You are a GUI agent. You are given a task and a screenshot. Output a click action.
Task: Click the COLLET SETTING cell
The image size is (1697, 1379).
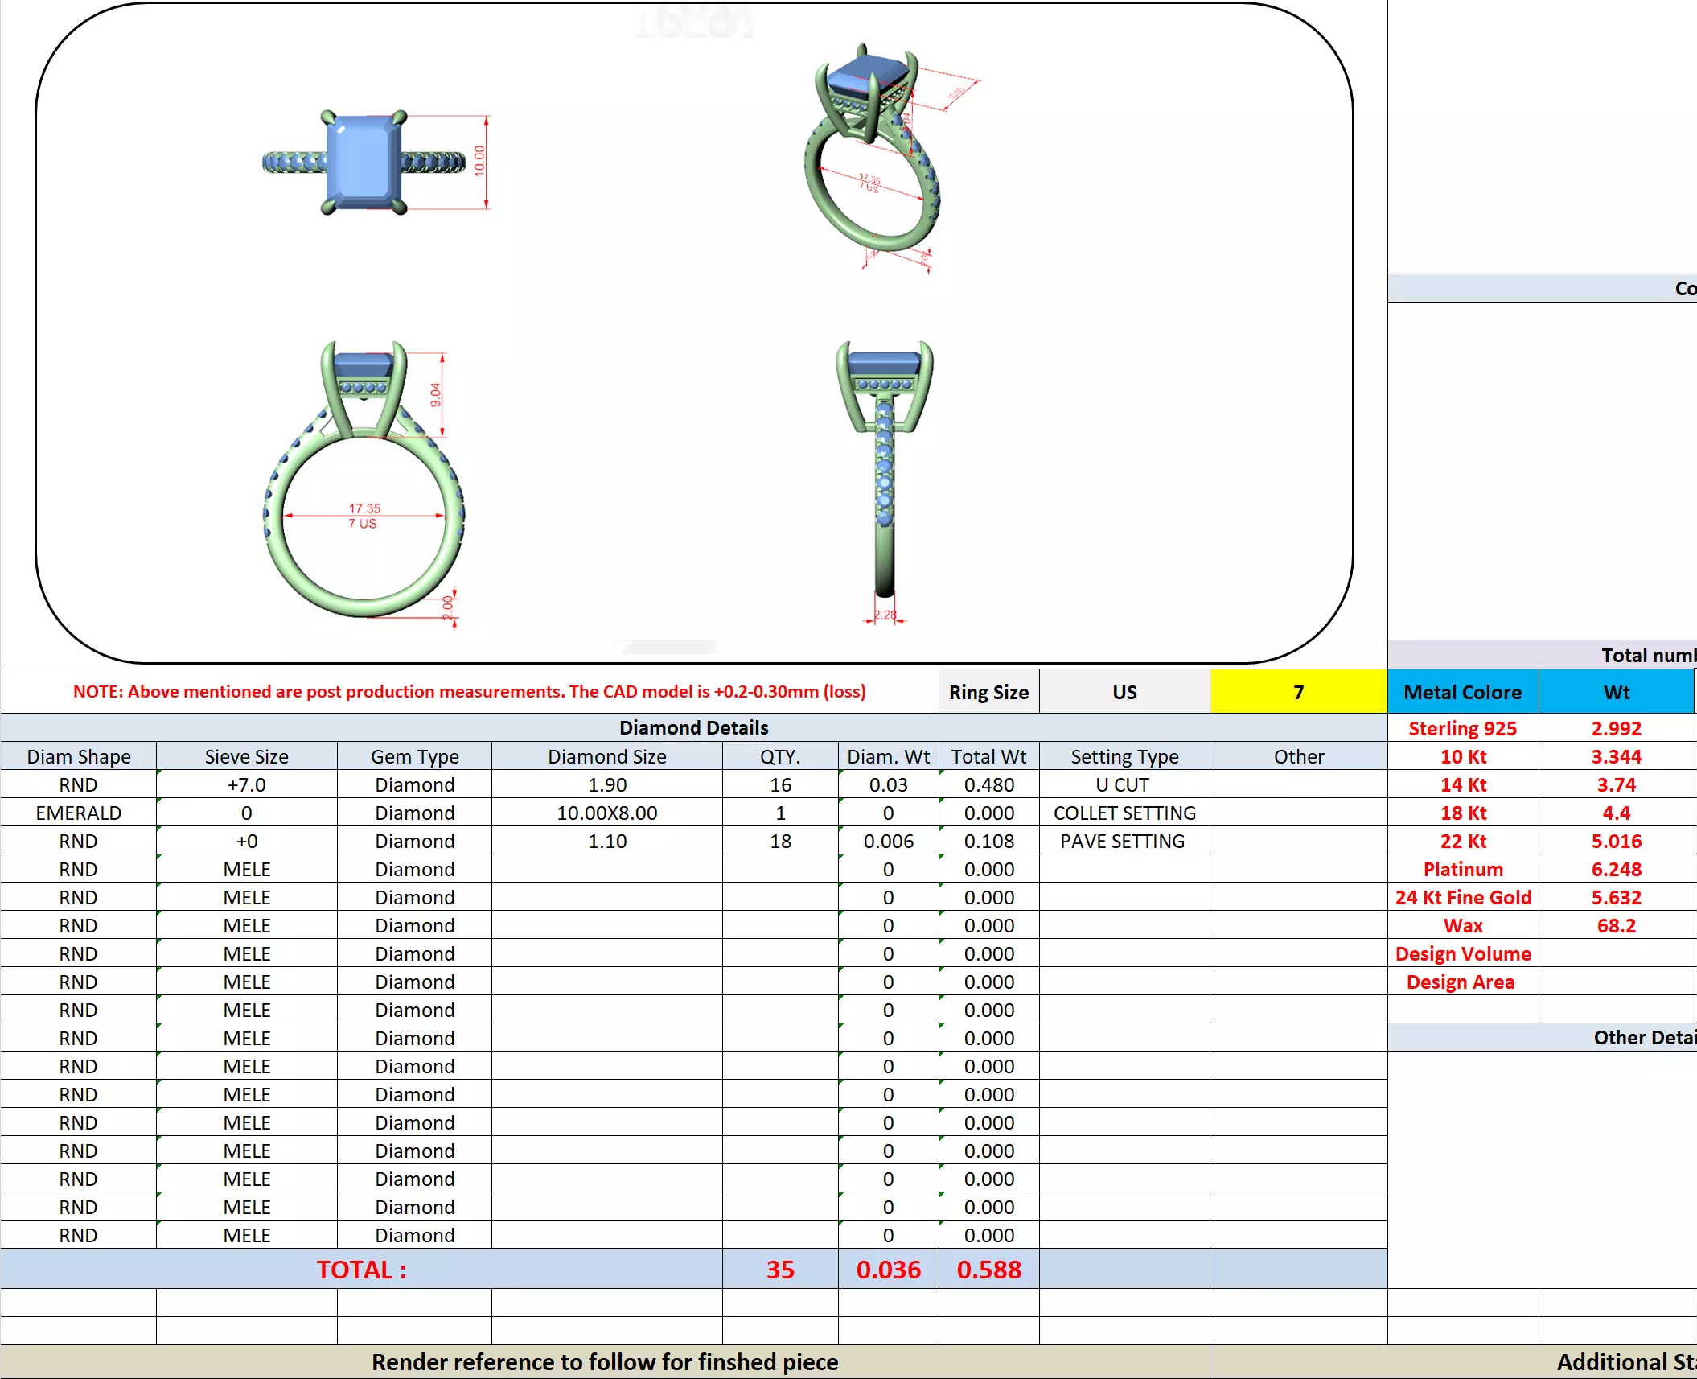[x=1124, y=813]
